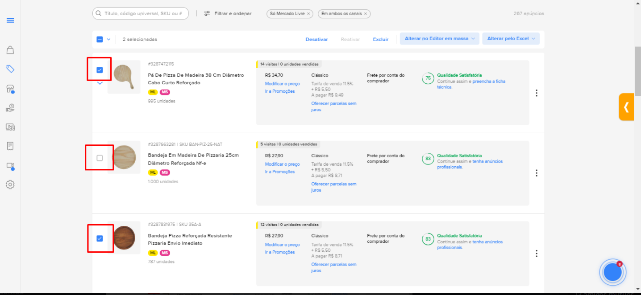The image size is (641, 295).
Task: Open the media/advertising sidebar icon
Action: pyautogui.click(x=10, y=127)
